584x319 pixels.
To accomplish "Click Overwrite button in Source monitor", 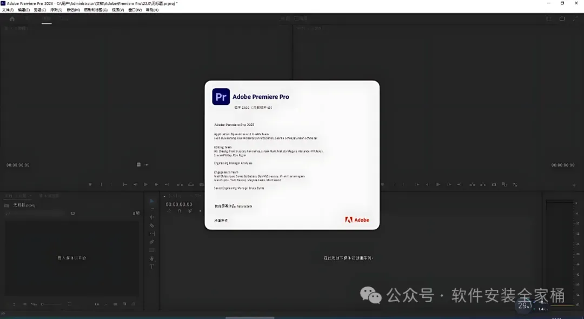I will pyautogui.click(x=191, y=184).
